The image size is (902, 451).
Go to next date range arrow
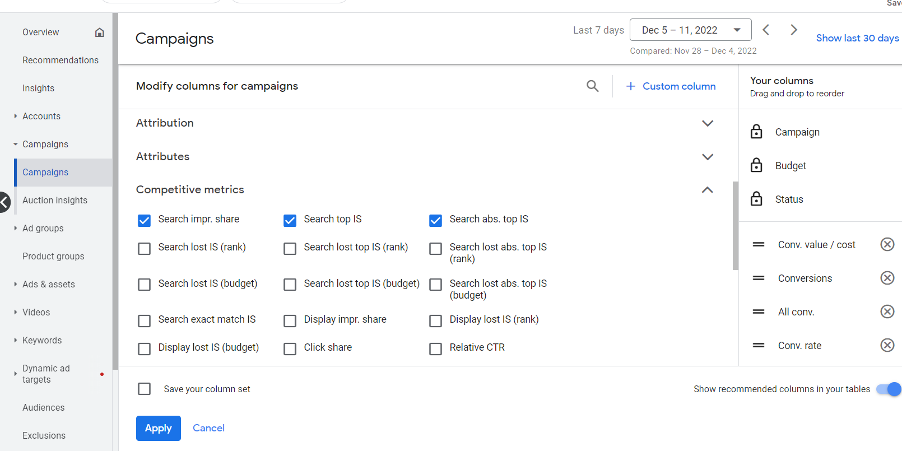point(793,30)
